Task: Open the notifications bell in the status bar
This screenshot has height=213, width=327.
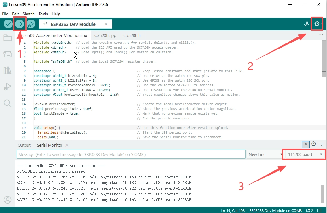Action: click(x=309, y=210)
